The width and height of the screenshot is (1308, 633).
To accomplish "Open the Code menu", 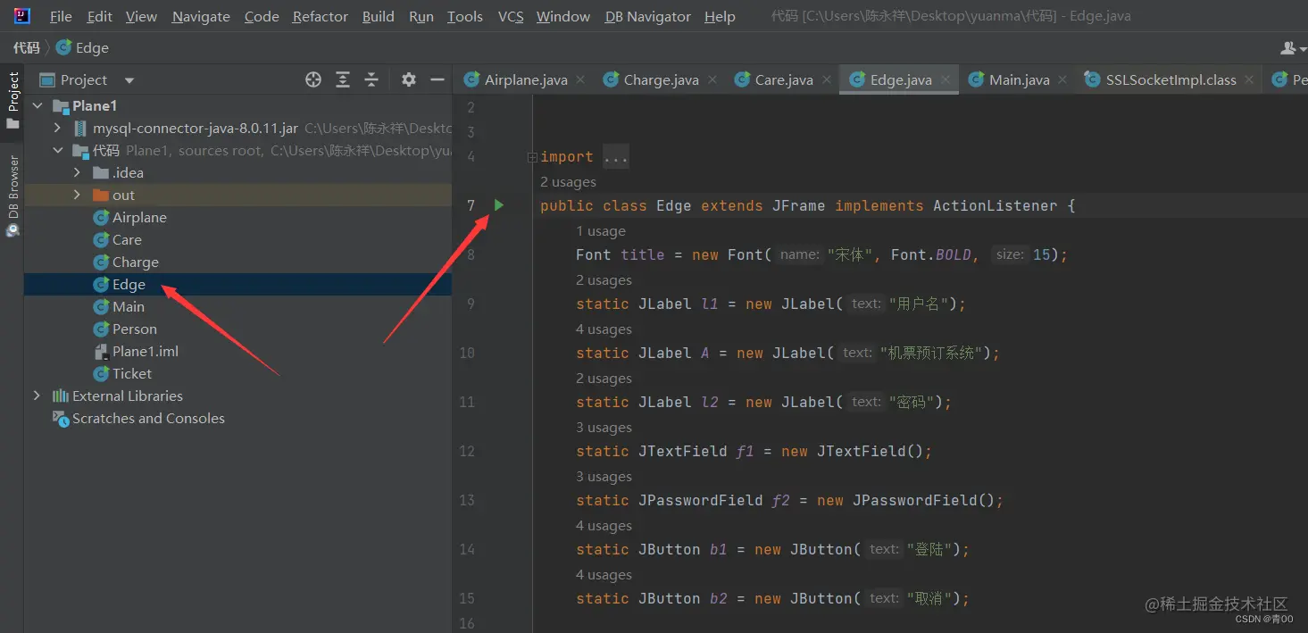I will [262, 16].
